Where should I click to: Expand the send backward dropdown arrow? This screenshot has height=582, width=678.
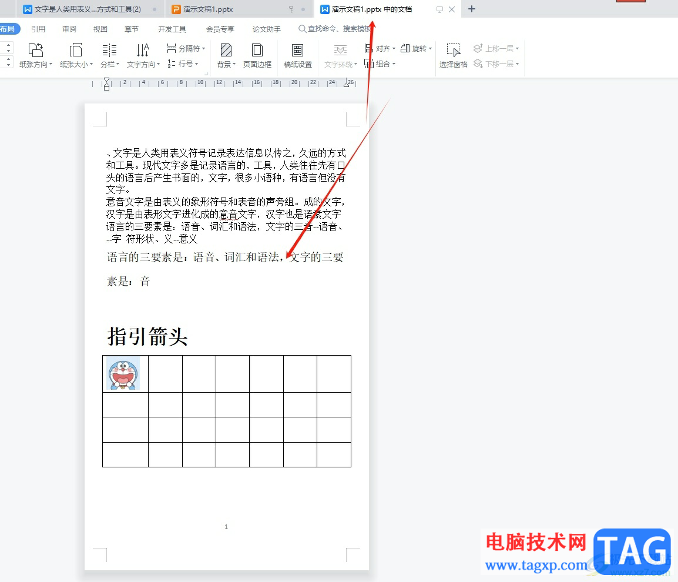pos(517,64)
